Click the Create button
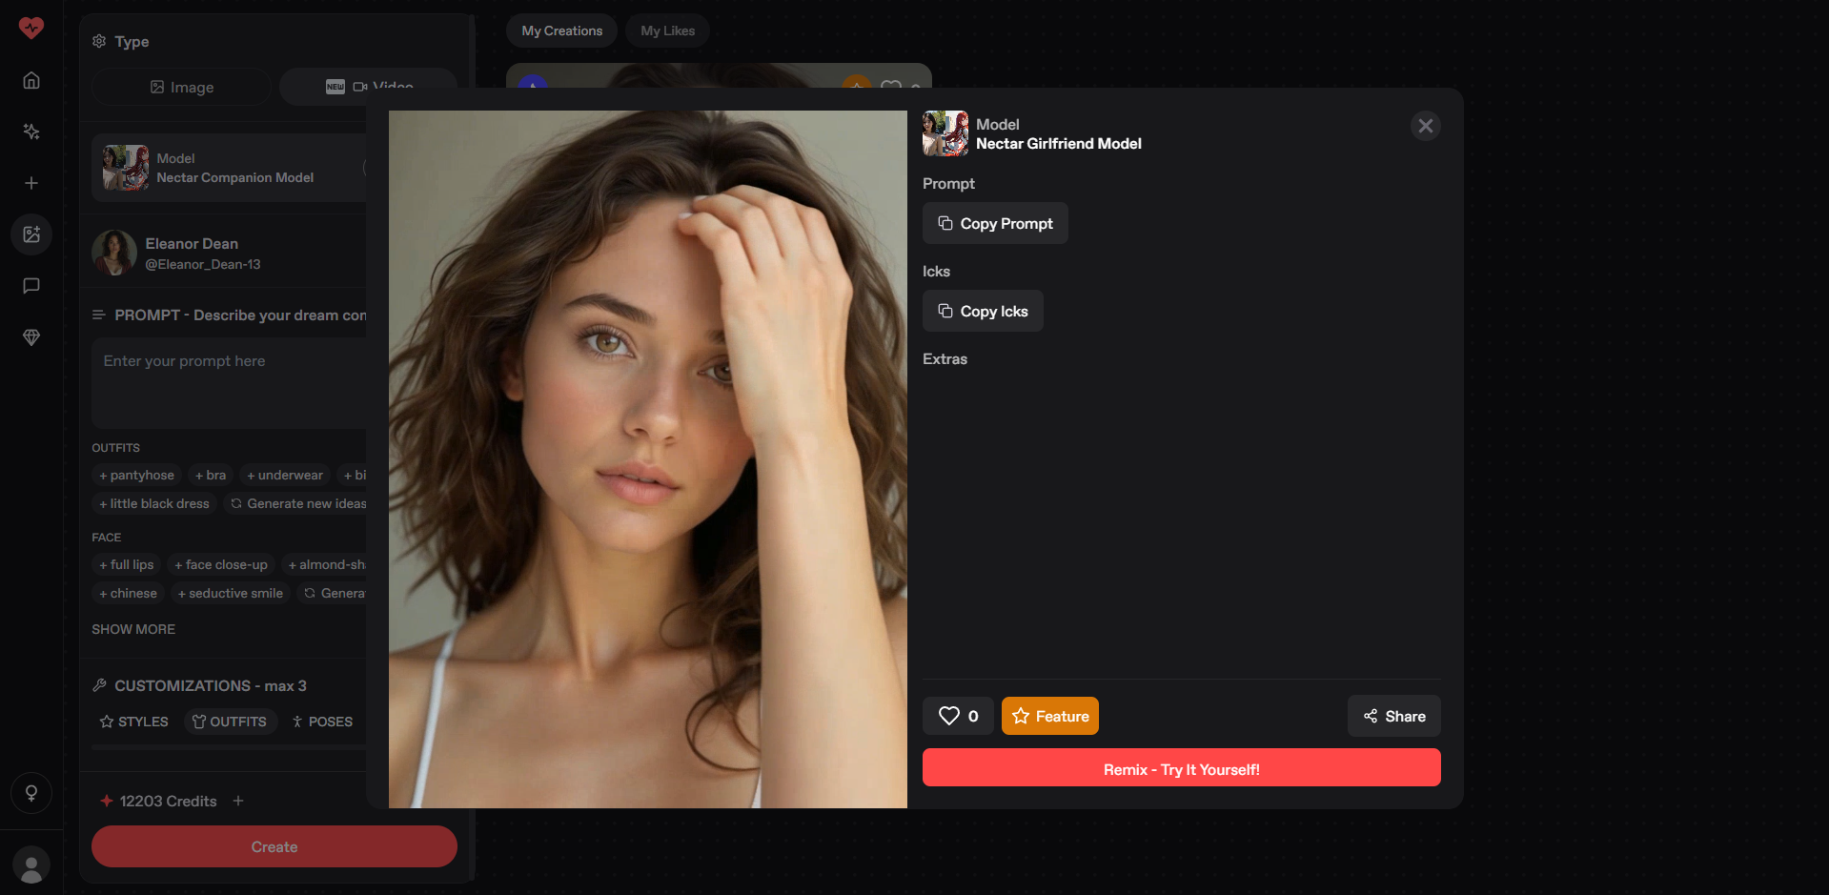The image size is (1829, 895). 274,846
